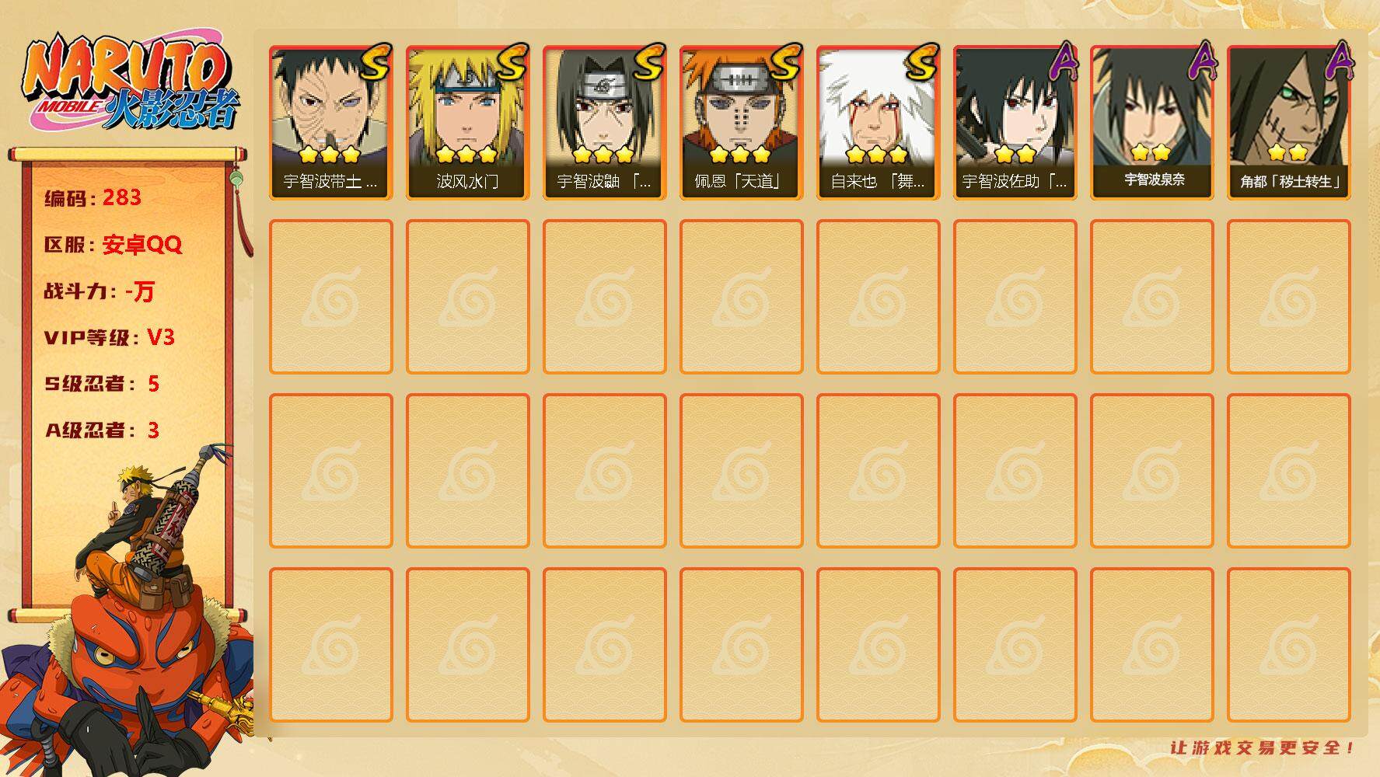Click the 宇智波鼬 ninja portrait
This screenshot has width=1380, height=777.
[604, 123]
